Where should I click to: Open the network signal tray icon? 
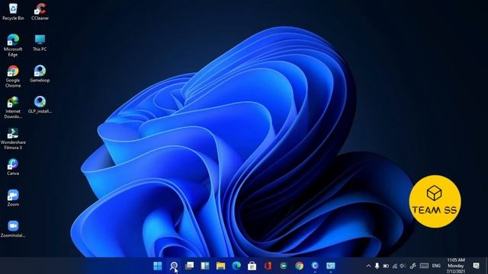coord(395,266)
